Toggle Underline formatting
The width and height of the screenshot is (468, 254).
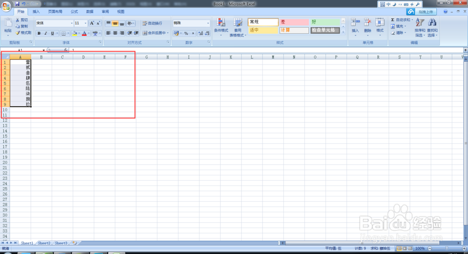52,33
